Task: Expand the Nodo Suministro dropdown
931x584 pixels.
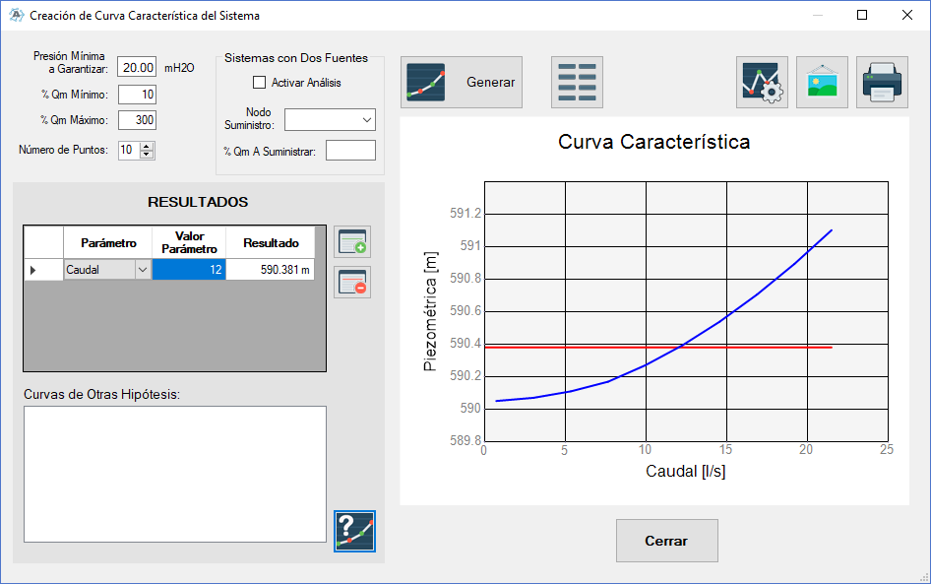Action: [x=330, y=120]
